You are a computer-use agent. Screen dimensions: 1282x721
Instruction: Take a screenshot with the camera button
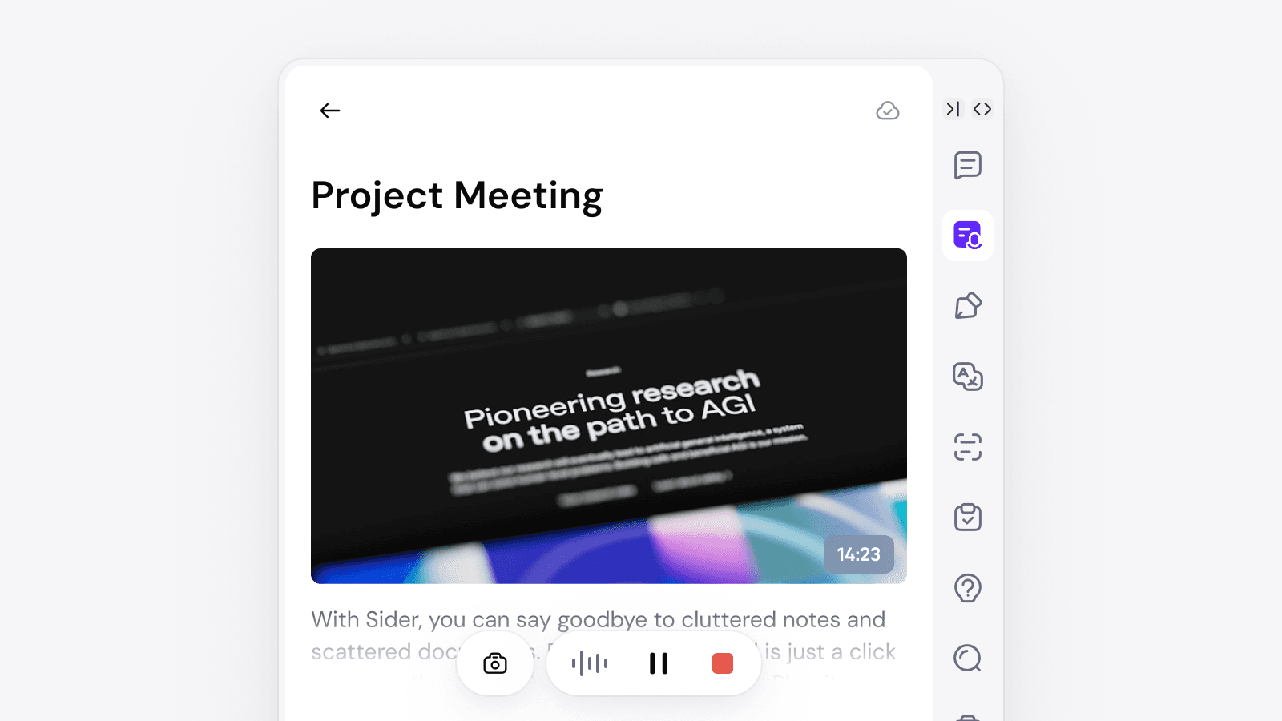(x=495, y=663)
